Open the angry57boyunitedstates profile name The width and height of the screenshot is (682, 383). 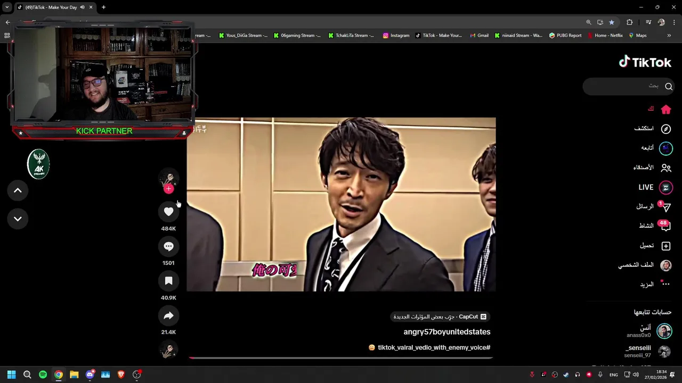pos(446,332)
